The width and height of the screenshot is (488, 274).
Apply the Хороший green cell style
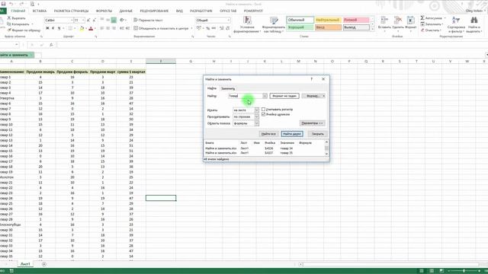[x=300, y=27]
